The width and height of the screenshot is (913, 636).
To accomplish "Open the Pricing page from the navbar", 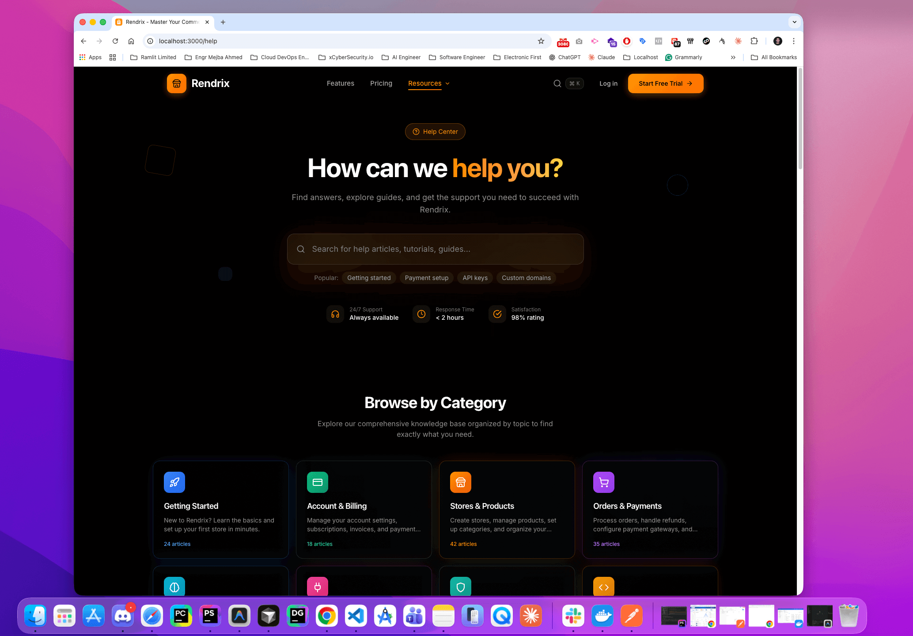I will point(381,83).
